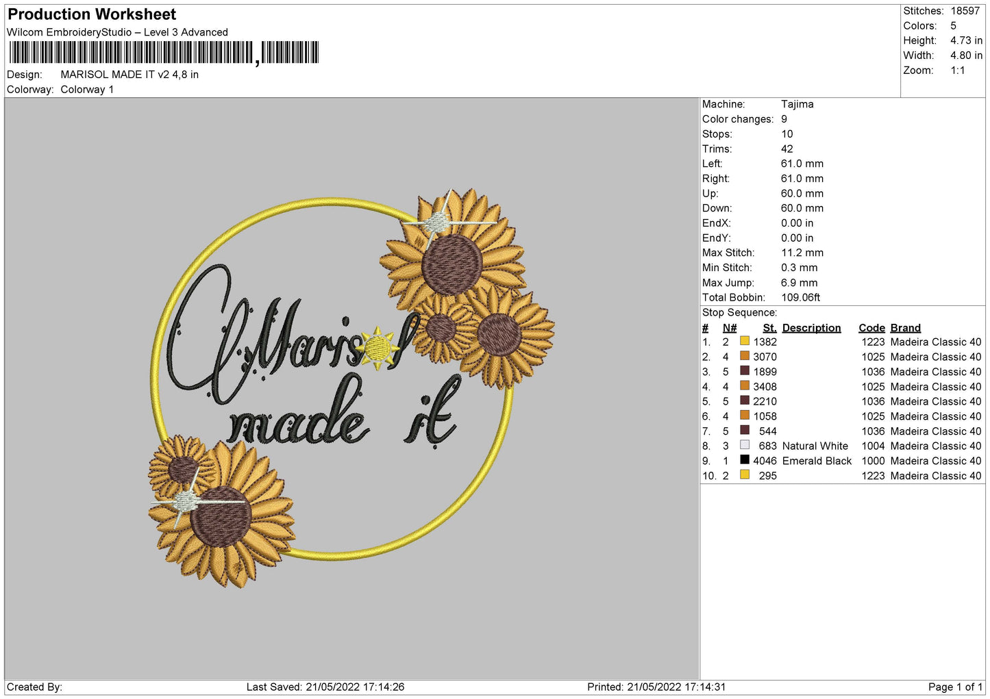Click the Natural White description text
The width and height of the screenshot is (990, 699).
(815, 446)
